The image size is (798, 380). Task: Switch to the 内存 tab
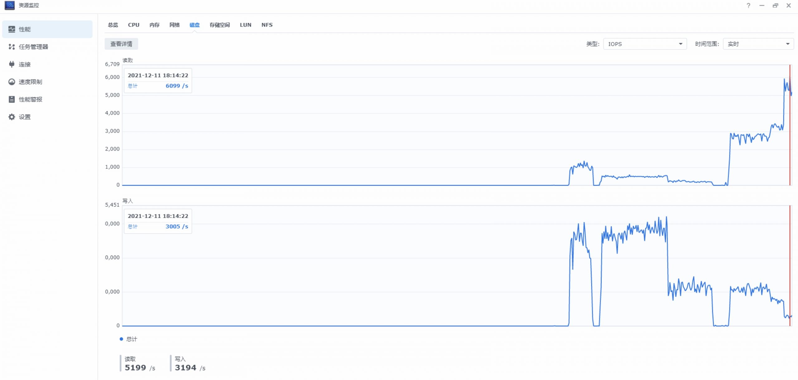(x=154, y=25)
